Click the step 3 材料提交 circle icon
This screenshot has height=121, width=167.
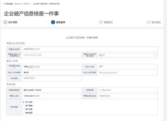click(101, 22)
